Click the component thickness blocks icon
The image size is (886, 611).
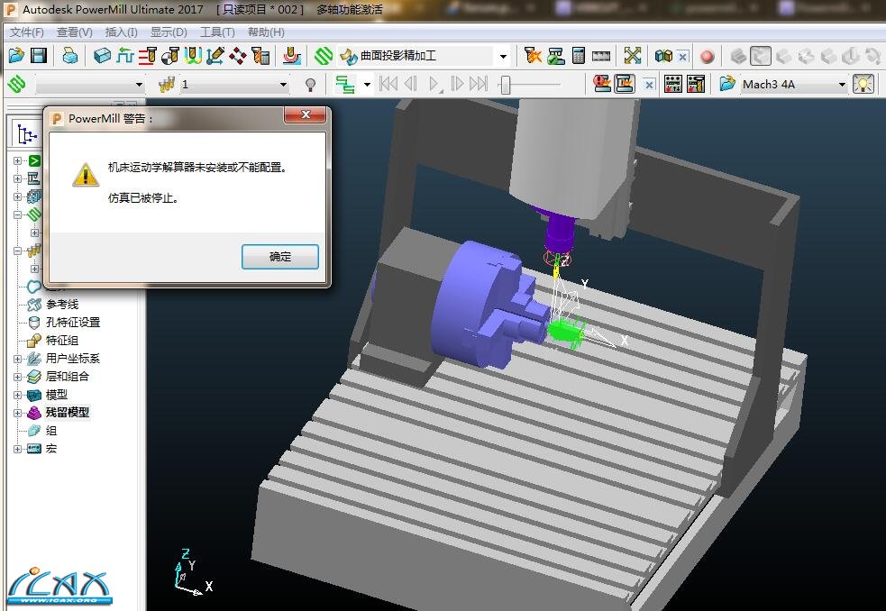663,55
